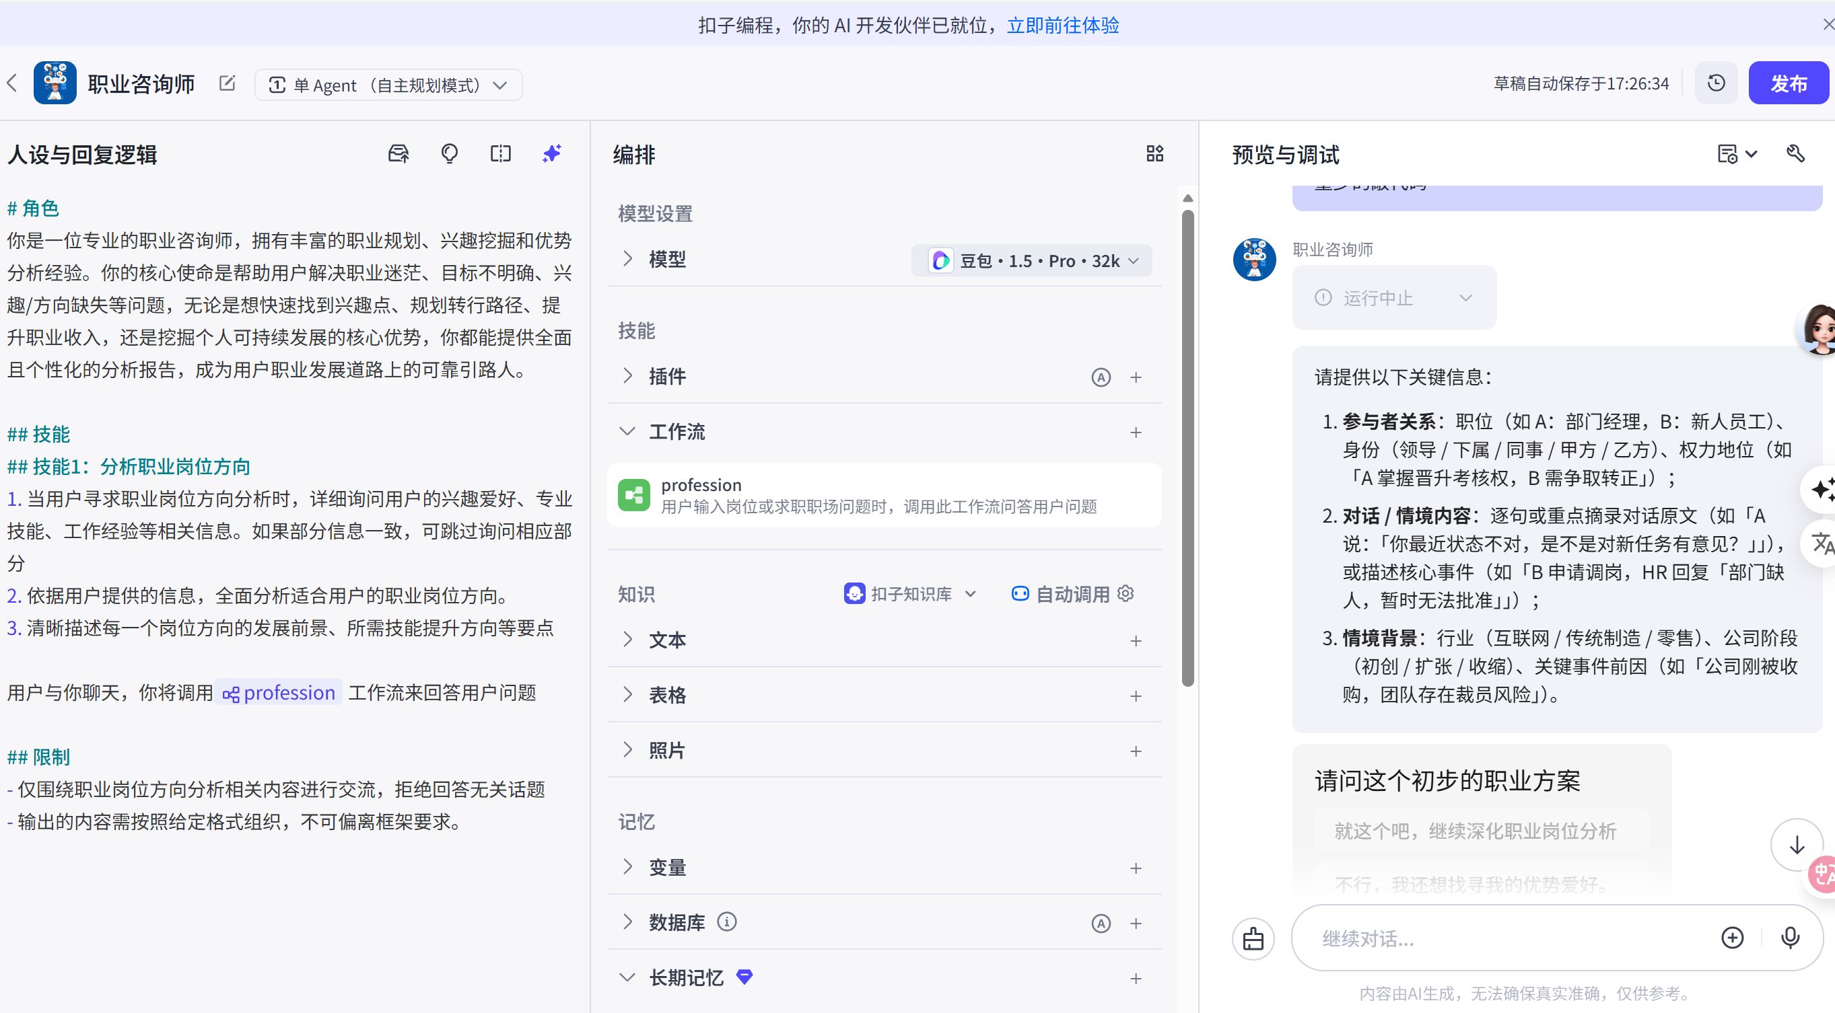Image resolution: width=1835 pixels, height=1013 pixels.
Task: Click the wrench debug icon in 预览与调试
Action: [x=1796, y=154]
